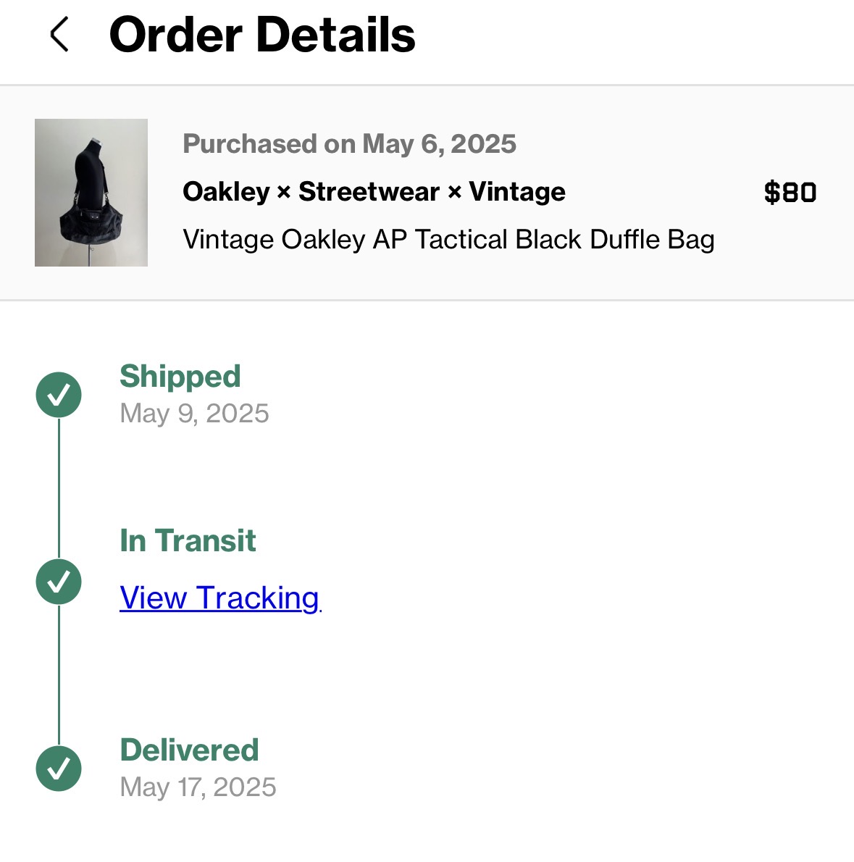854x862 pixels.
Task: Open the duffle bag product thumbnail
Action: coord(91,193)
